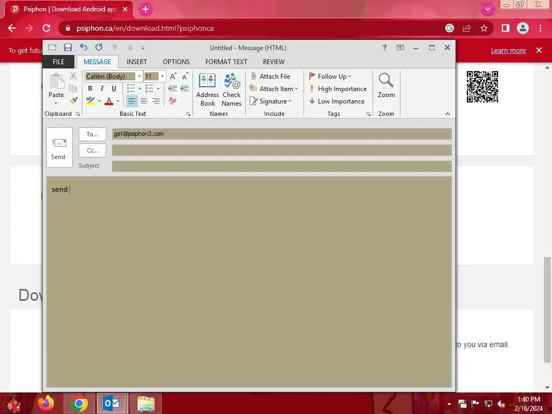Mark message as High Importance
552x414 pixels.
tap(338, 89)
